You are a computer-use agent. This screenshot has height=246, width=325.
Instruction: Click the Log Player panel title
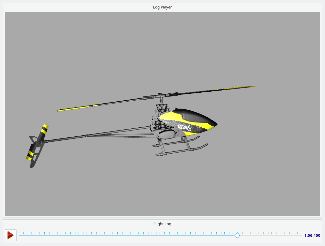click(162, 7)
